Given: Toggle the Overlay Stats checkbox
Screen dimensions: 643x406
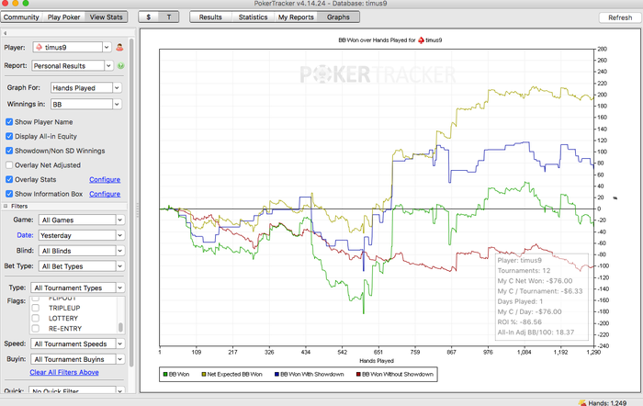Looking at the screenshot, I should click(x=9, y=179).
